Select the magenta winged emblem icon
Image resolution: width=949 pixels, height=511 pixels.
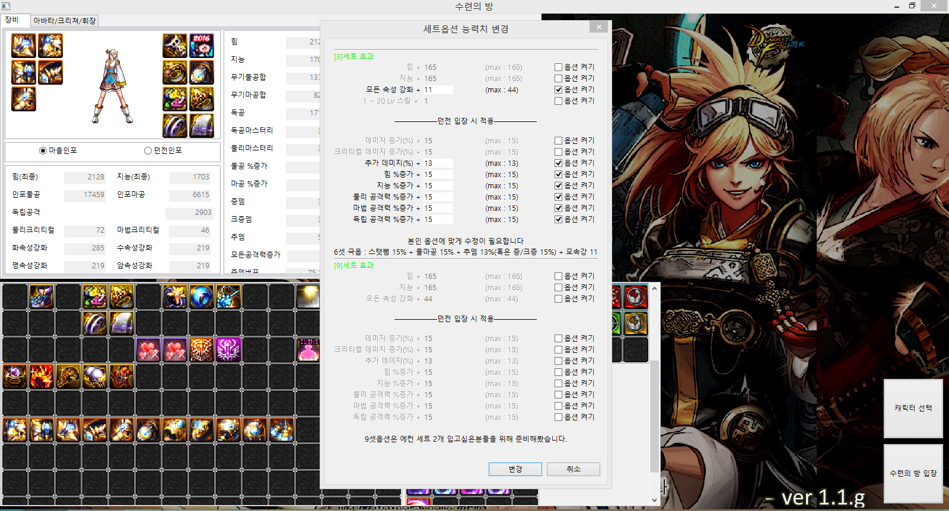click(x=228, y=350)
